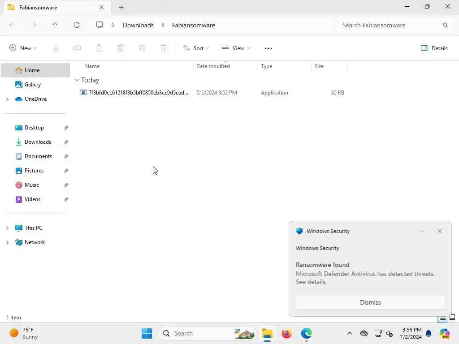Click the OneDrive cloud tray icon
Screen dimensions: 459x344
pos(364,333)
